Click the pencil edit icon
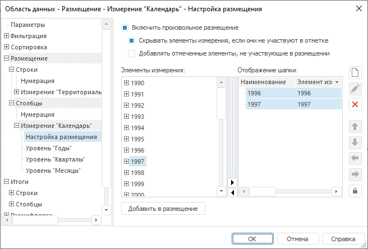This screenshot has width=368, height=249. click(355, 89)
